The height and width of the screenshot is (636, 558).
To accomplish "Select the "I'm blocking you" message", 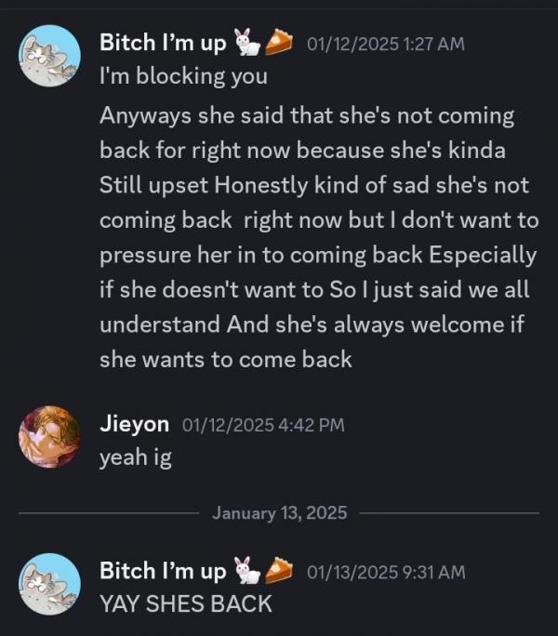I will pyautogui.click(x=183, y=76).
